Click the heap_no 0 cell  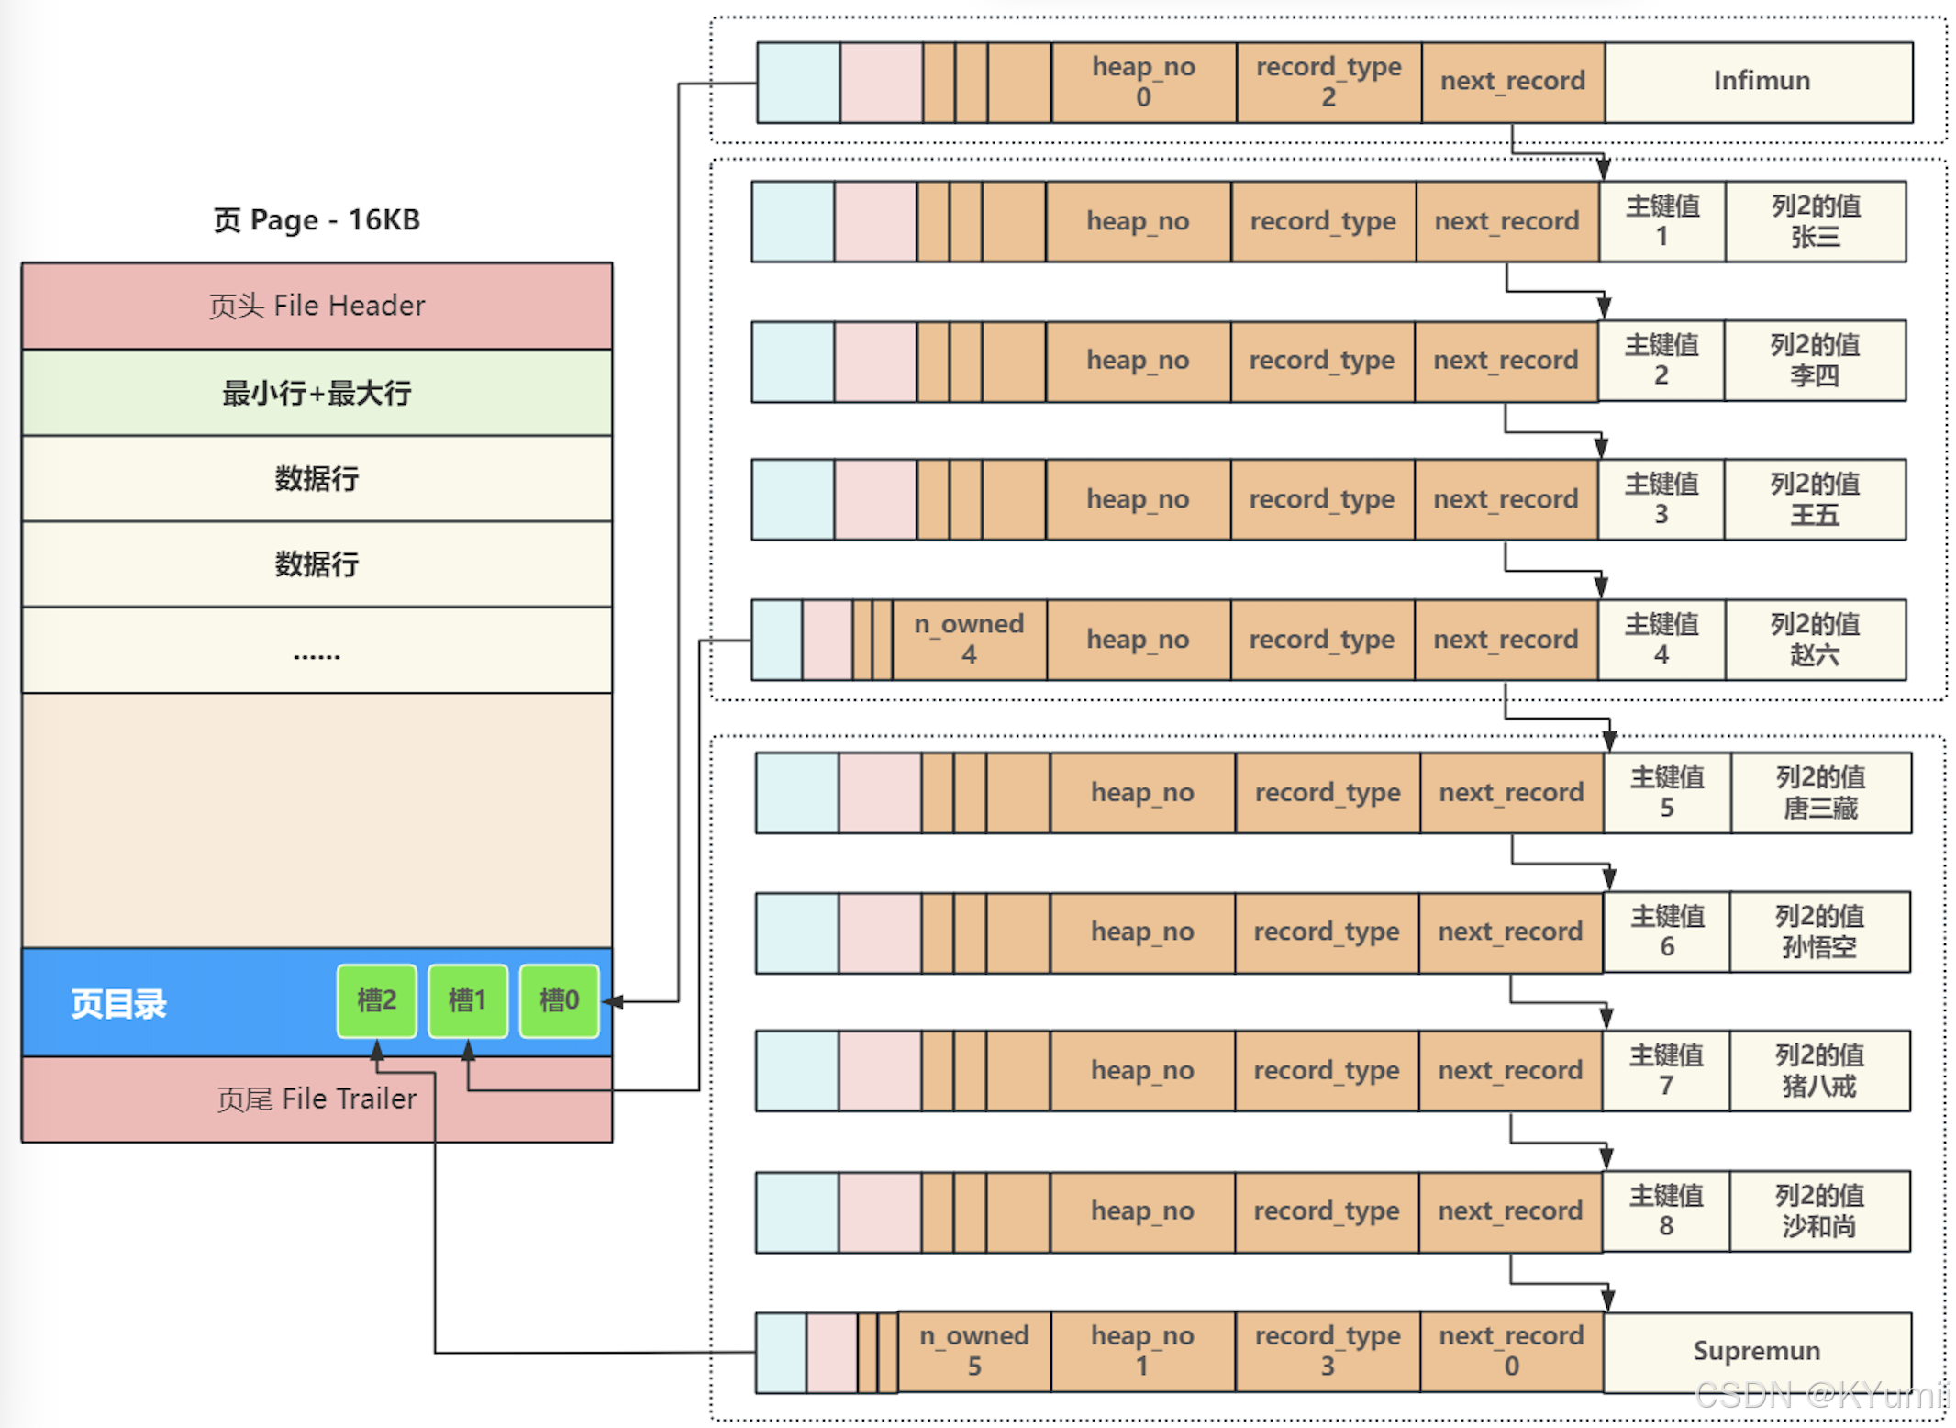coord(1144,82)
